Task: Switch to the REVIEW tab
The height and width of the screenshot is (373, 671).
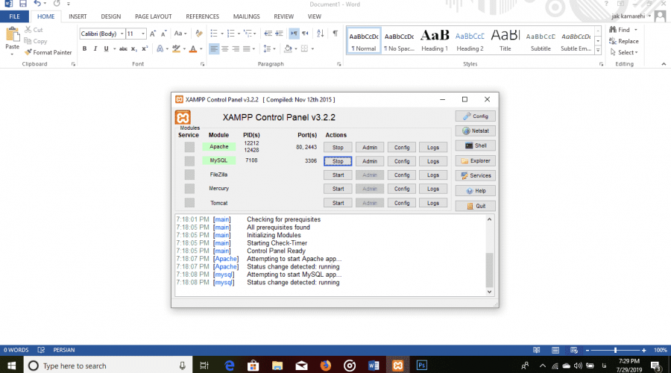Action: coord(284,16)
